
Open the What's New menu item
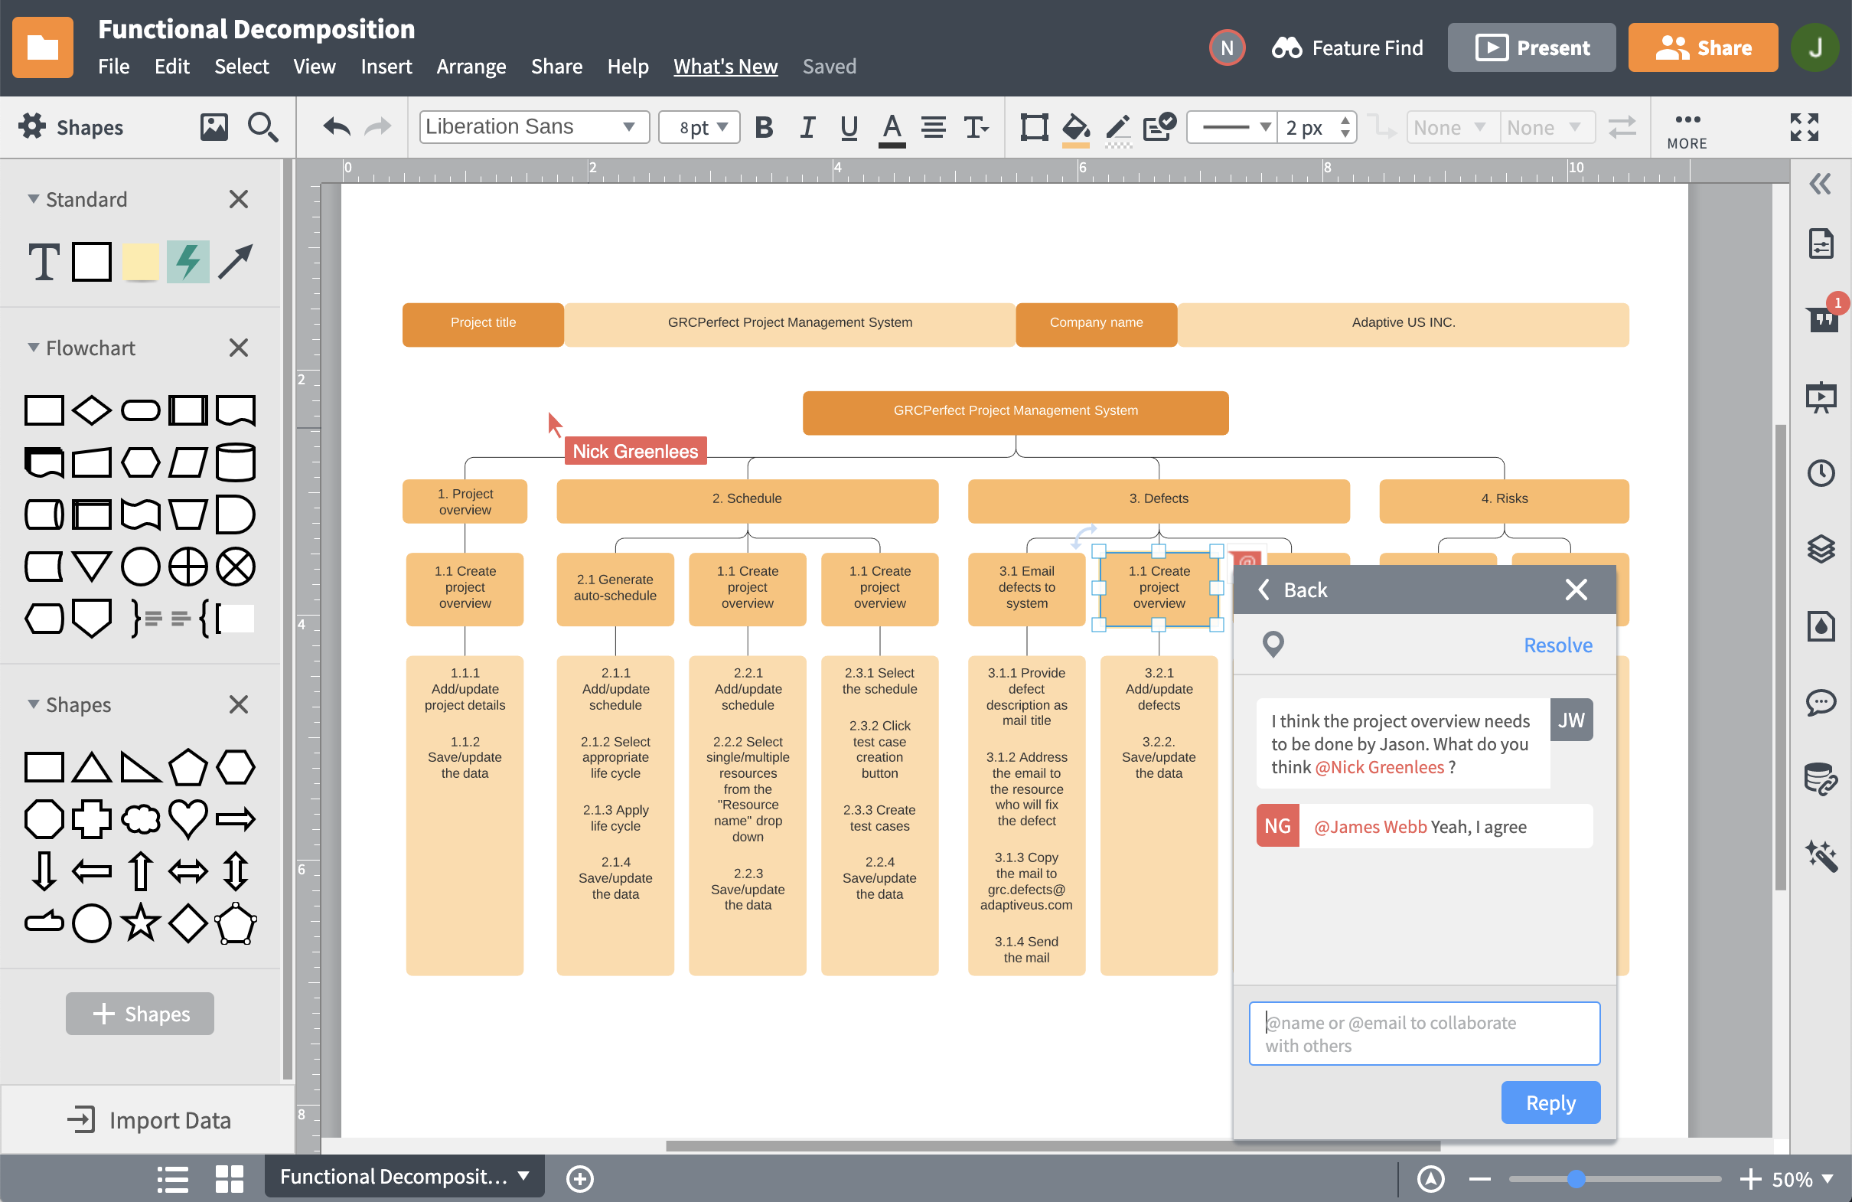click(x=725, y=66)
